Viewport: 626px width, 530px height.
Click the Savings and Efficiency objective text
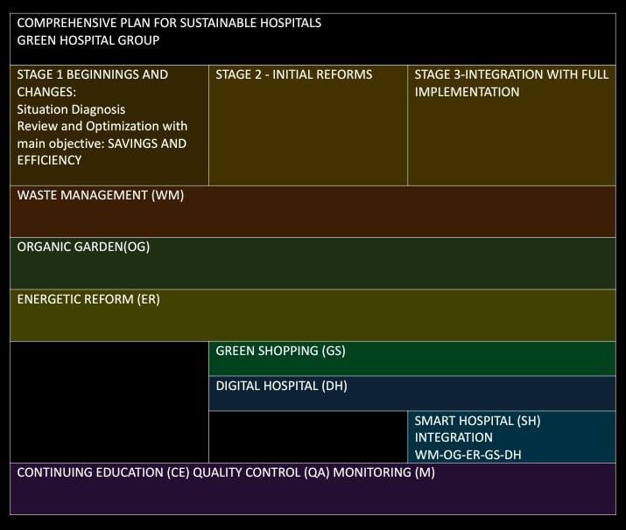102,152
